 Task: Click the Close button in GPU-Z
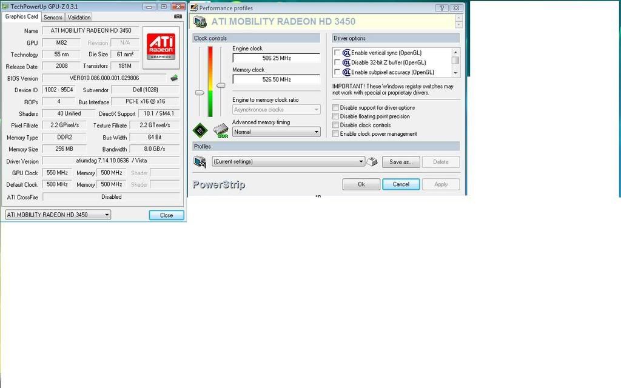166,215
